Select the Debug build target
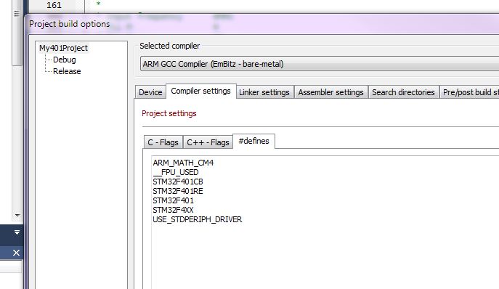 click(65, 60)
